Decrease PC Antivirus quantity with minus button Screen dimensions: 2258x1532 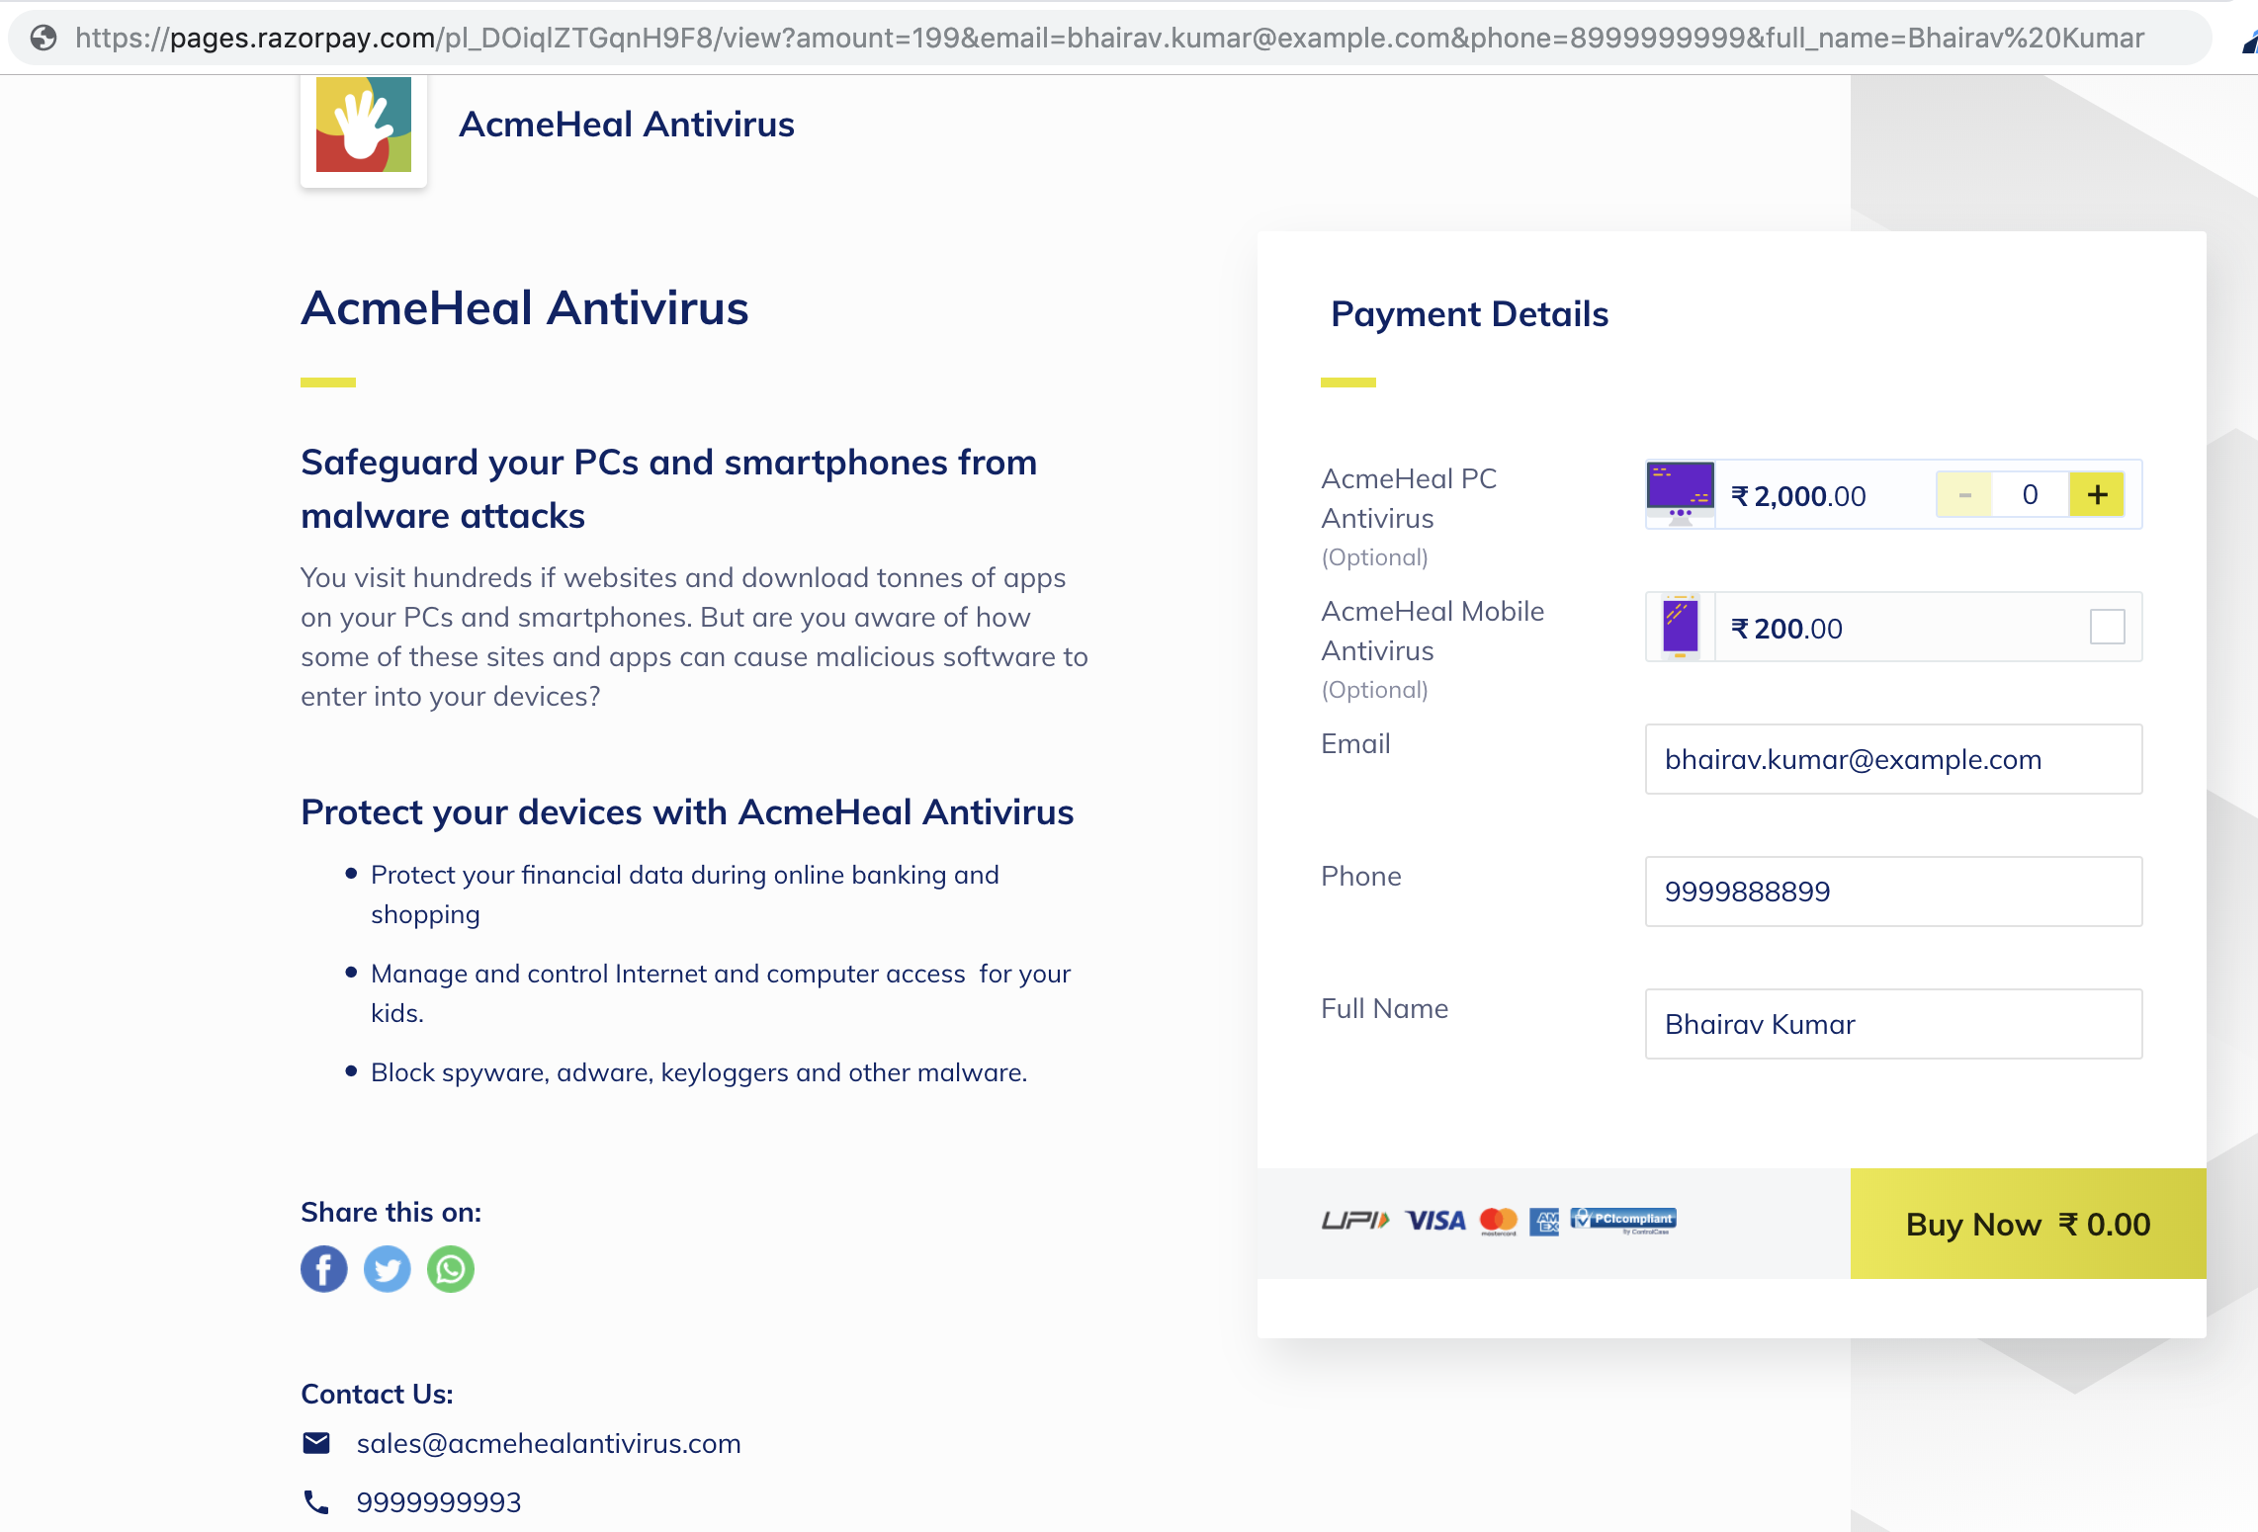pyautogui.click(x=1964, y=494)
